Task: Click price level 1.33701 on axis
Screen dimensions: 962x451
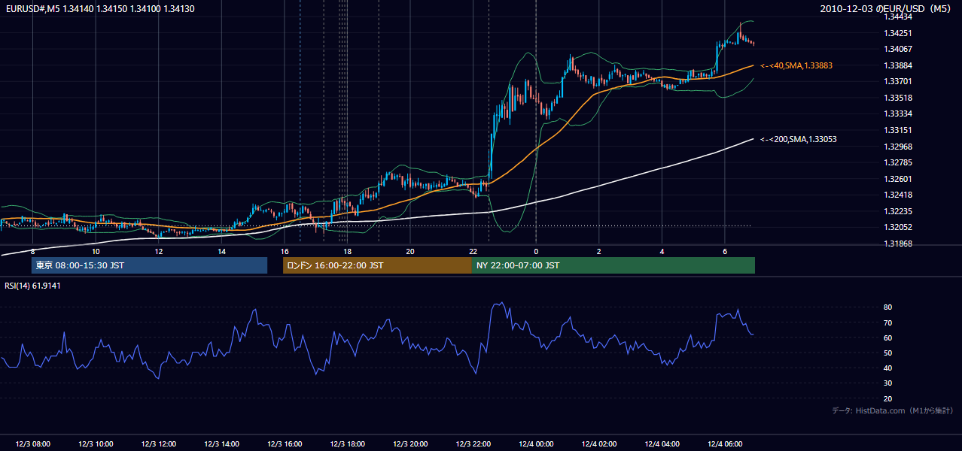Action: 898,81
